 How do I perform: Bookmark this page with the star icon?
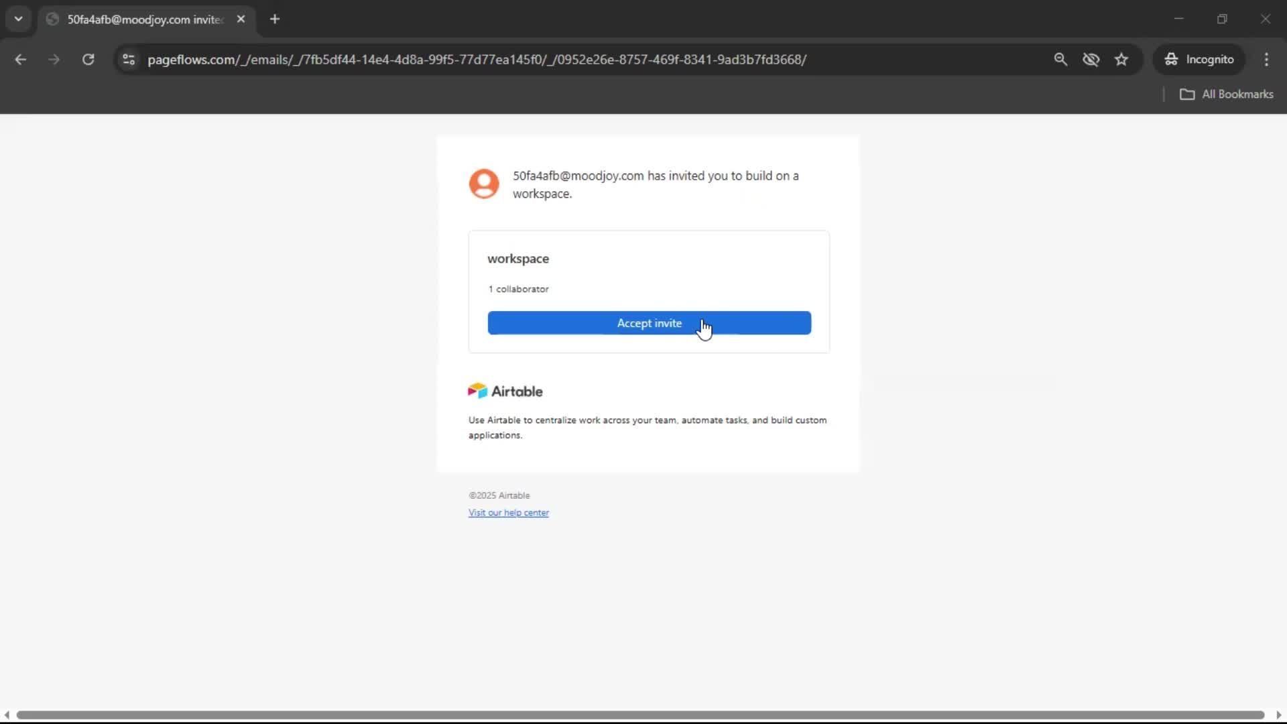click(x=1121, y=60)
